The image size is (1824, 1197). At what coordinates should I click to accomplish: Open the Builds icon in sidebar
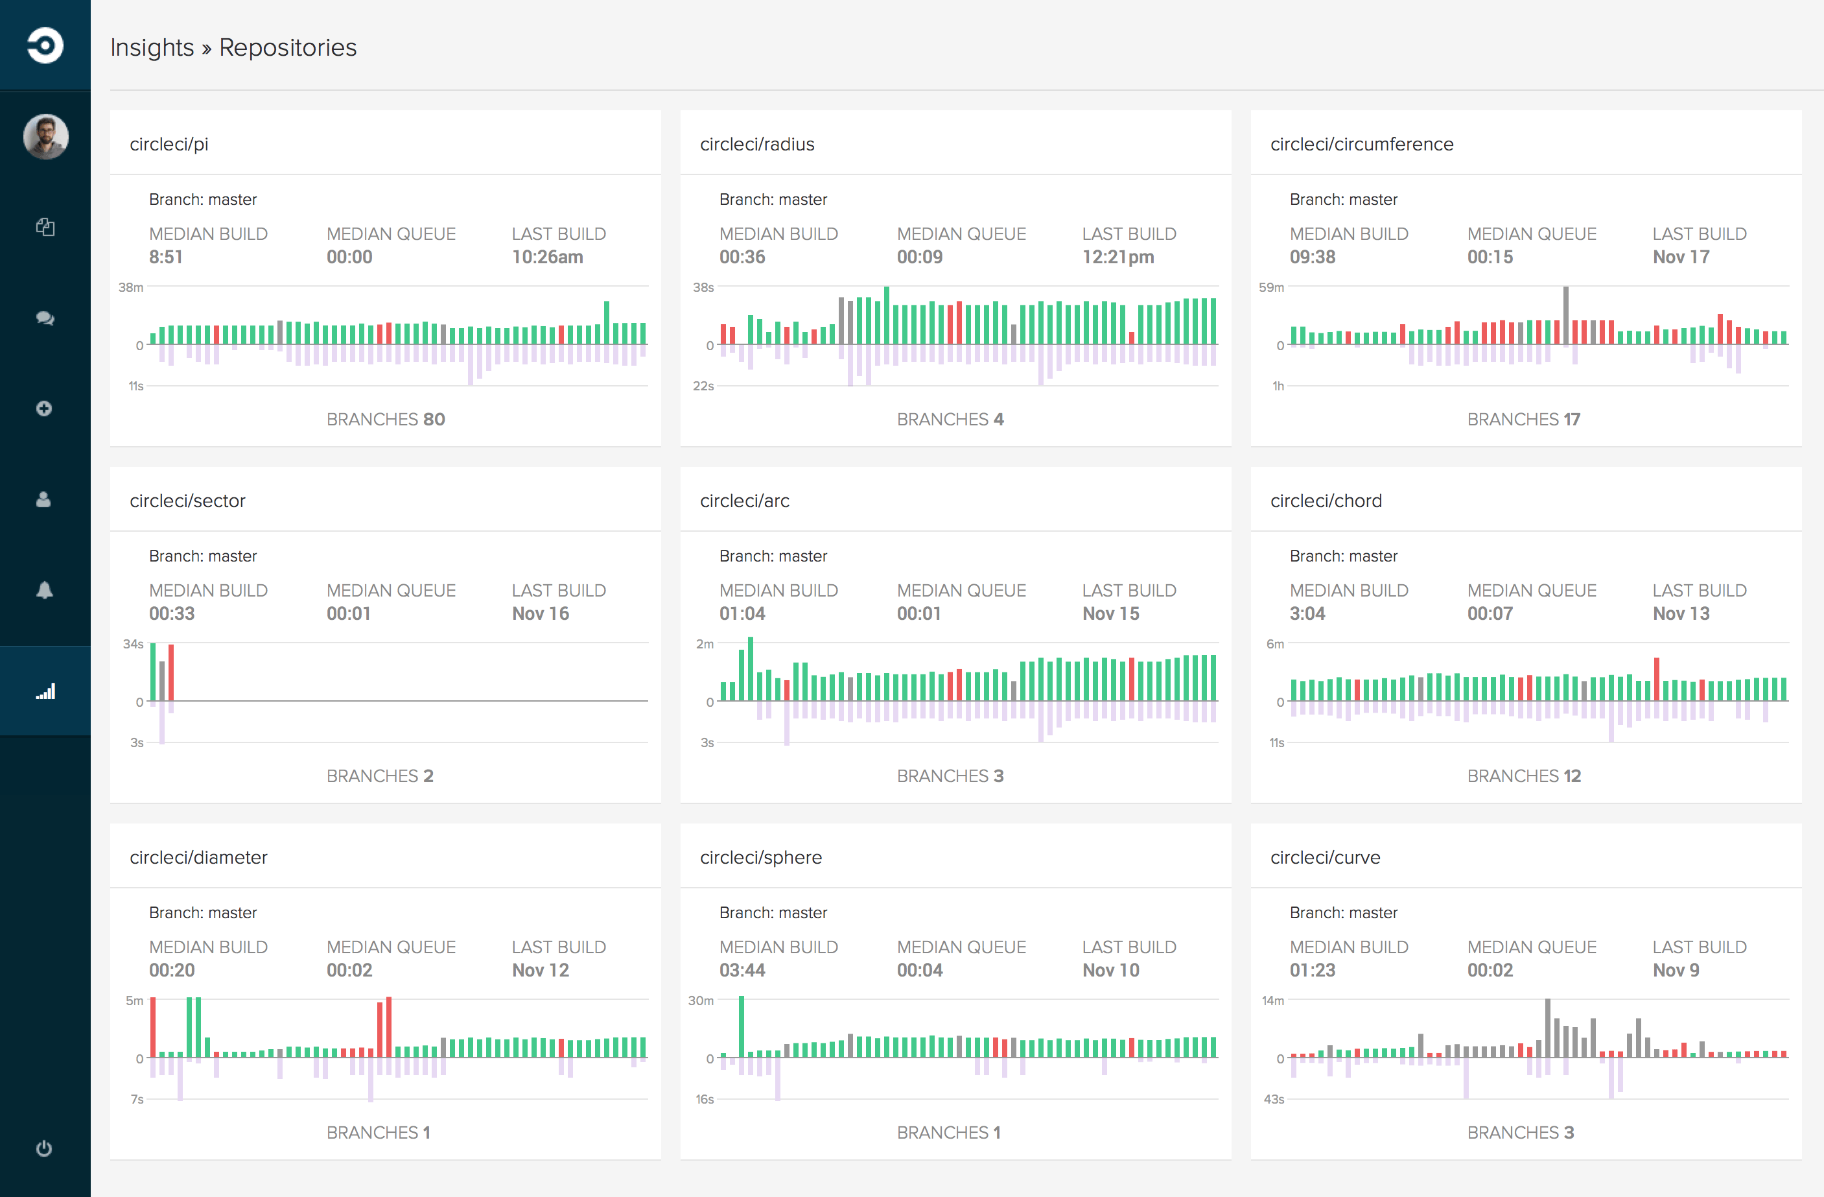coord(45,227)
